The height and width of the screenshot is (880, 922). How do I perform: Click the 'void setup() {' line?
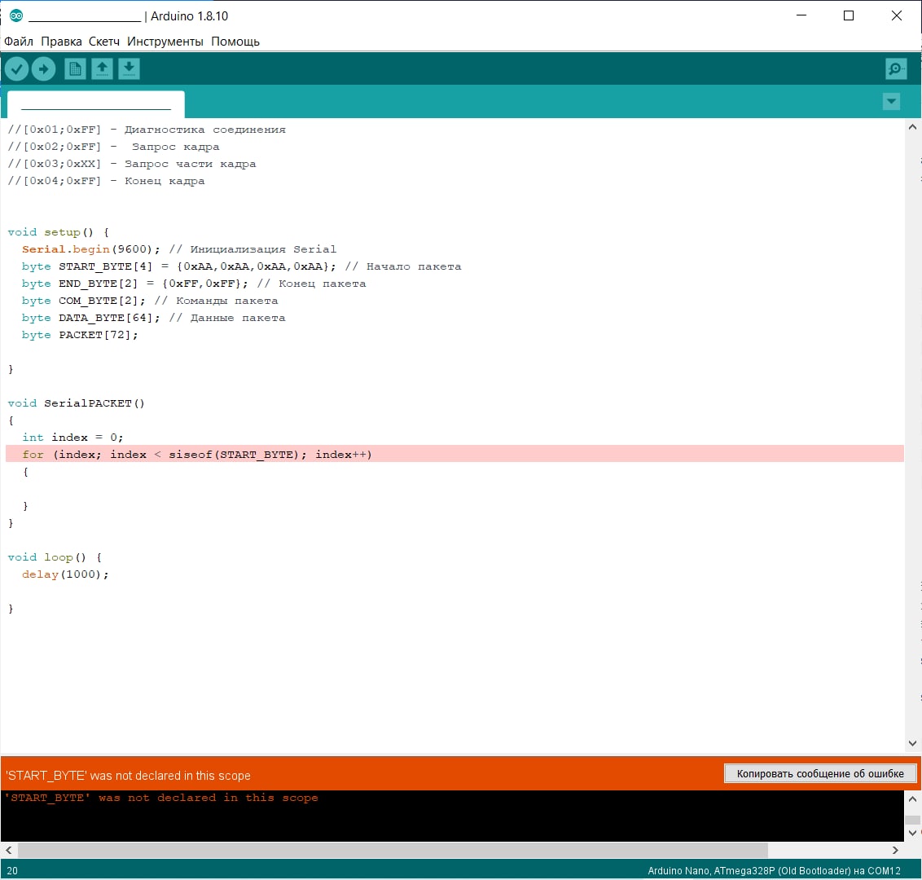(58, 231)
